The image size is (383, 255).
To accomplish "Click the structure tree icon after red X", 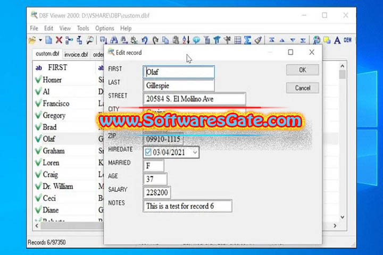I will [69, 40].
